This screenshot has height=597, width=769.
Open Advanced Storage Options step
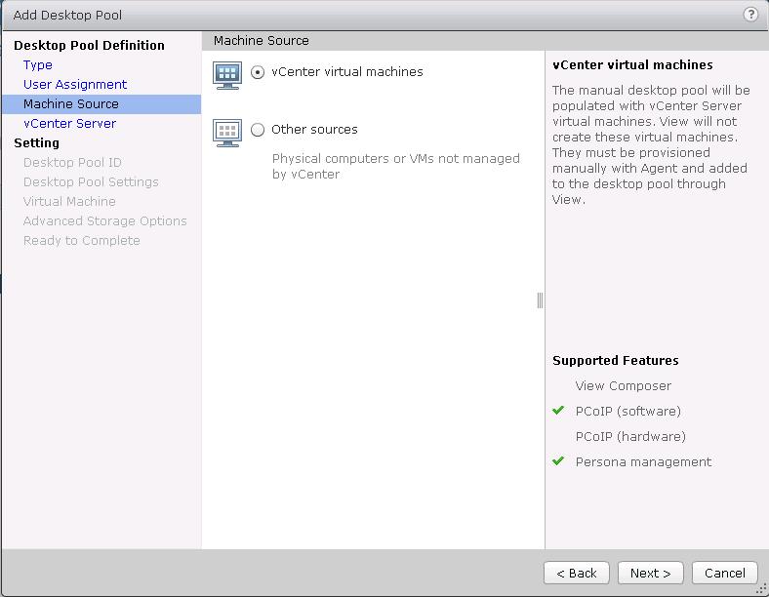click(104, 221)
